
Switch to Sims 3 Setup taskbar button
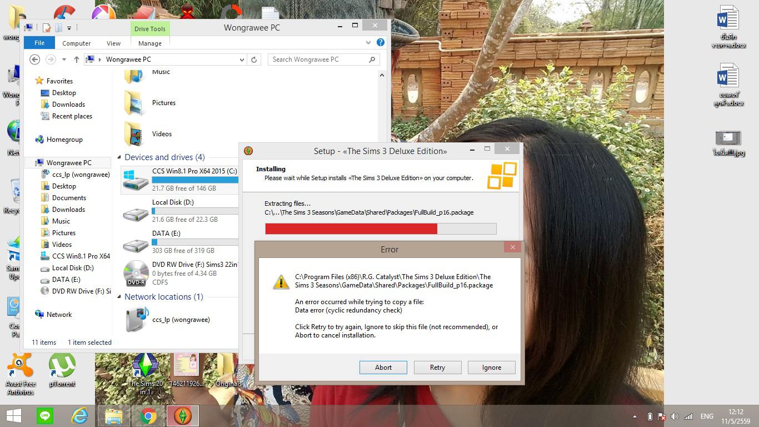click(183, 416)
